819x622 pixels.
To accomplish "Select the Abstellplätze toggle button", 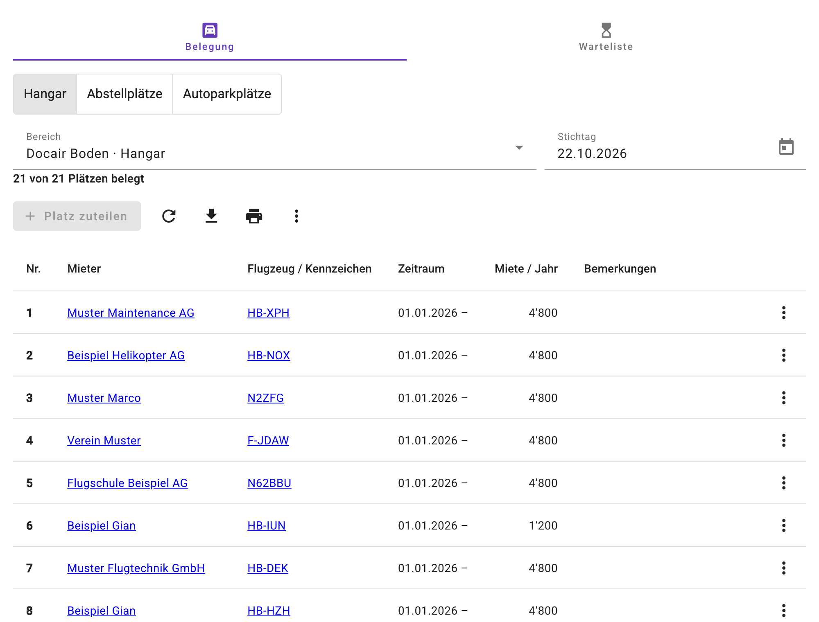I will (124, 94).
